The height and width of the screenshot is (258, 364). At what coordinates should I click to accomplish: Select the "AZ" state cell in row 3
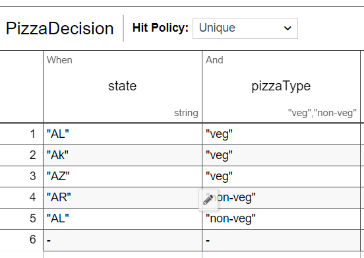(x=123, y=176)
